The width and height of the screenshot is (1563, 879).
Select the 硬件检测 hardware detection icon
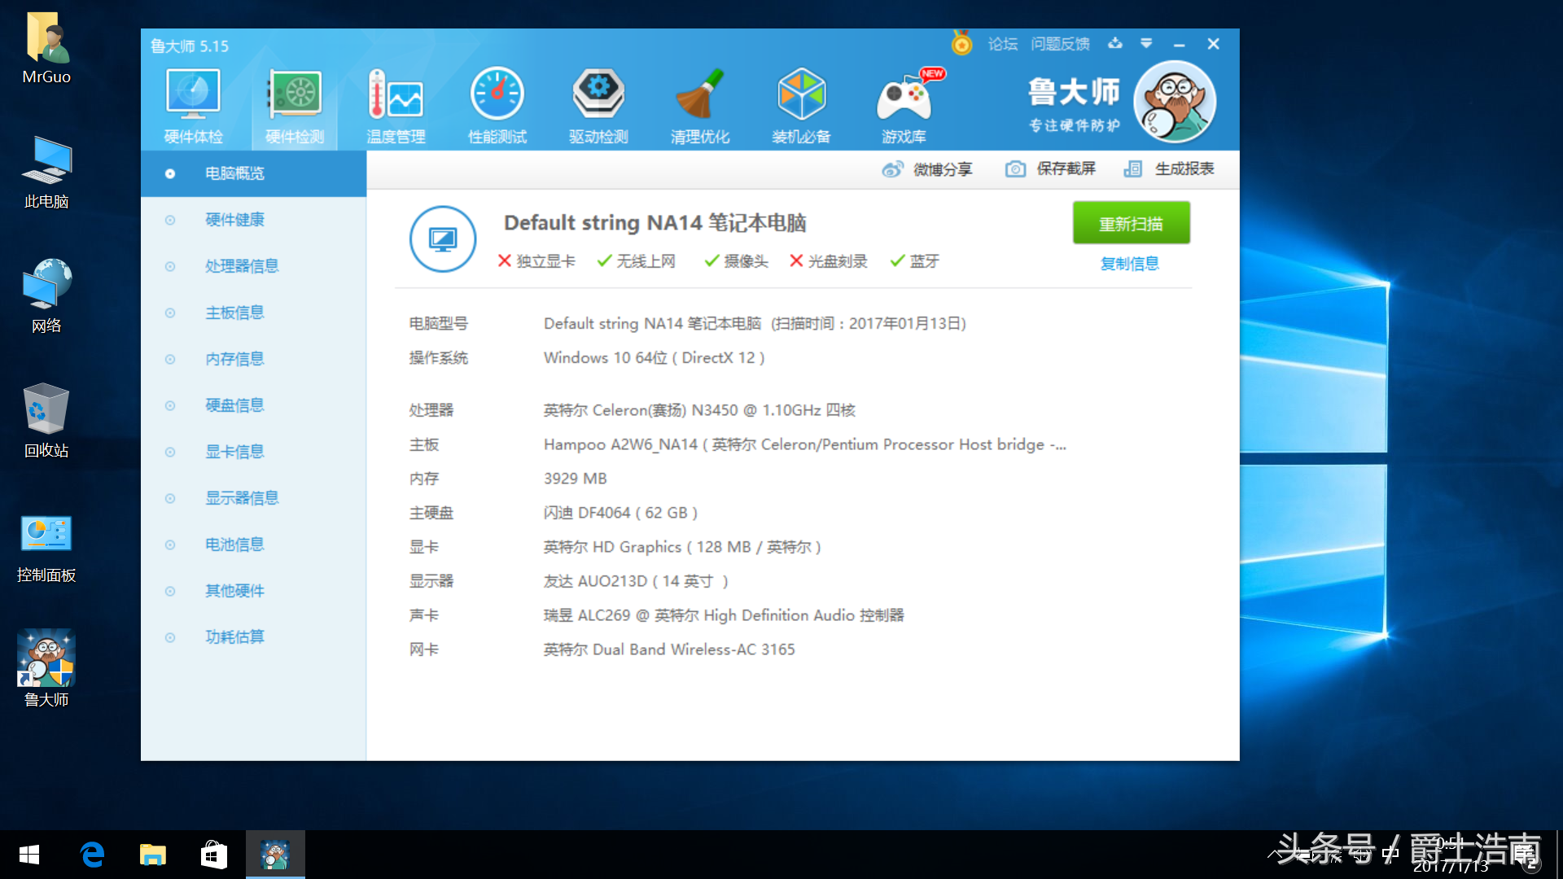click(295, 107)
